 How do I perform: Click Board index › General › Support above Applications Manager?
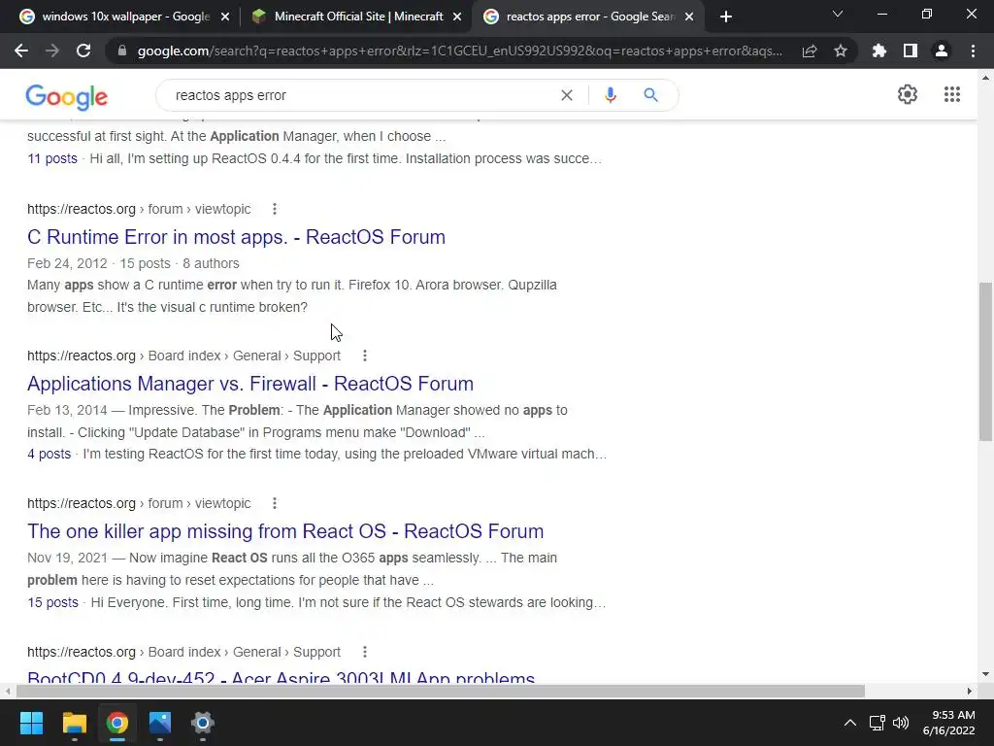click(244, 356)
